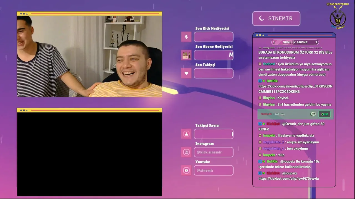Open the kickbot.com/clip link
Viewport: 355px width, 199px height.
click(x=288, y=179)
